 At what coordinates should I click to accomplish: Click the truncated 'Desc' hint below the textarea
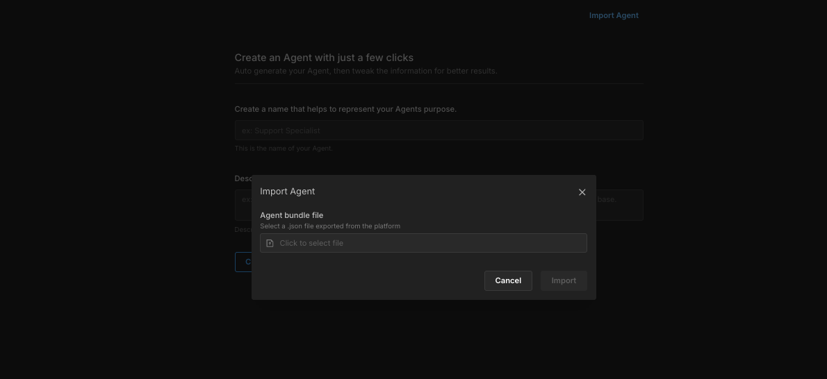point(242,230)
